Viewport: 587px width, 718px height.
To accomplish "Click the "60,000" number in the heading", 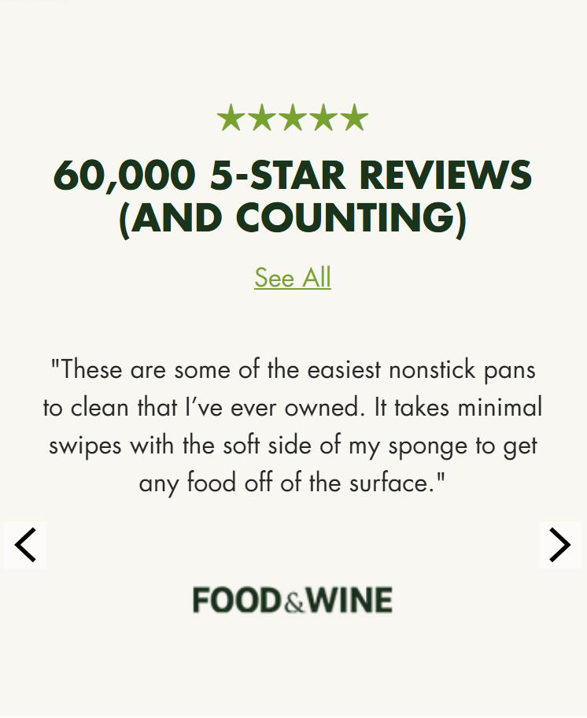I will [x=123, y=175].
